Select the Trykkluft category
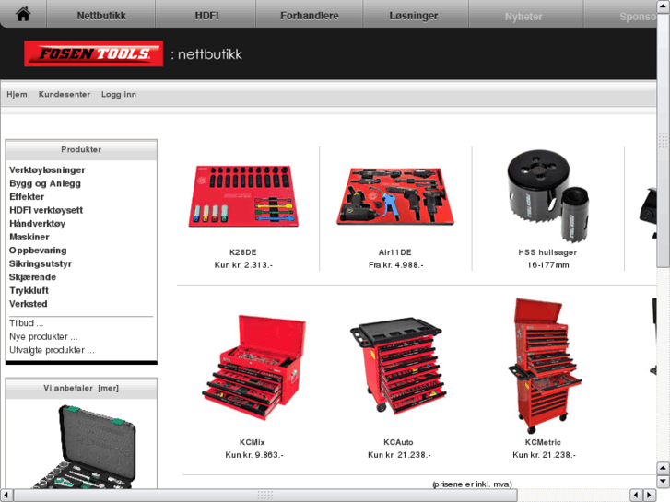Screen dimensions: 670x502 pyautogui.click(x=29, y=290)
